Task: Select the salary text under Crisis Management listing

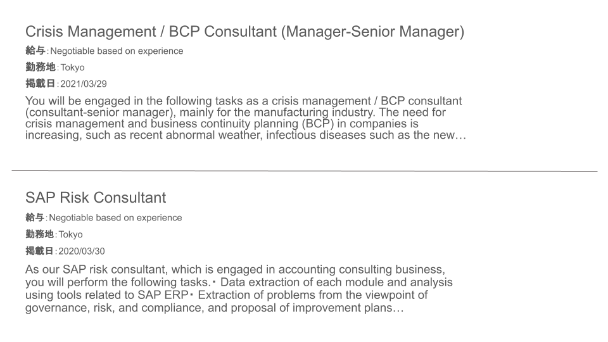Action: [x=117, y=51]
